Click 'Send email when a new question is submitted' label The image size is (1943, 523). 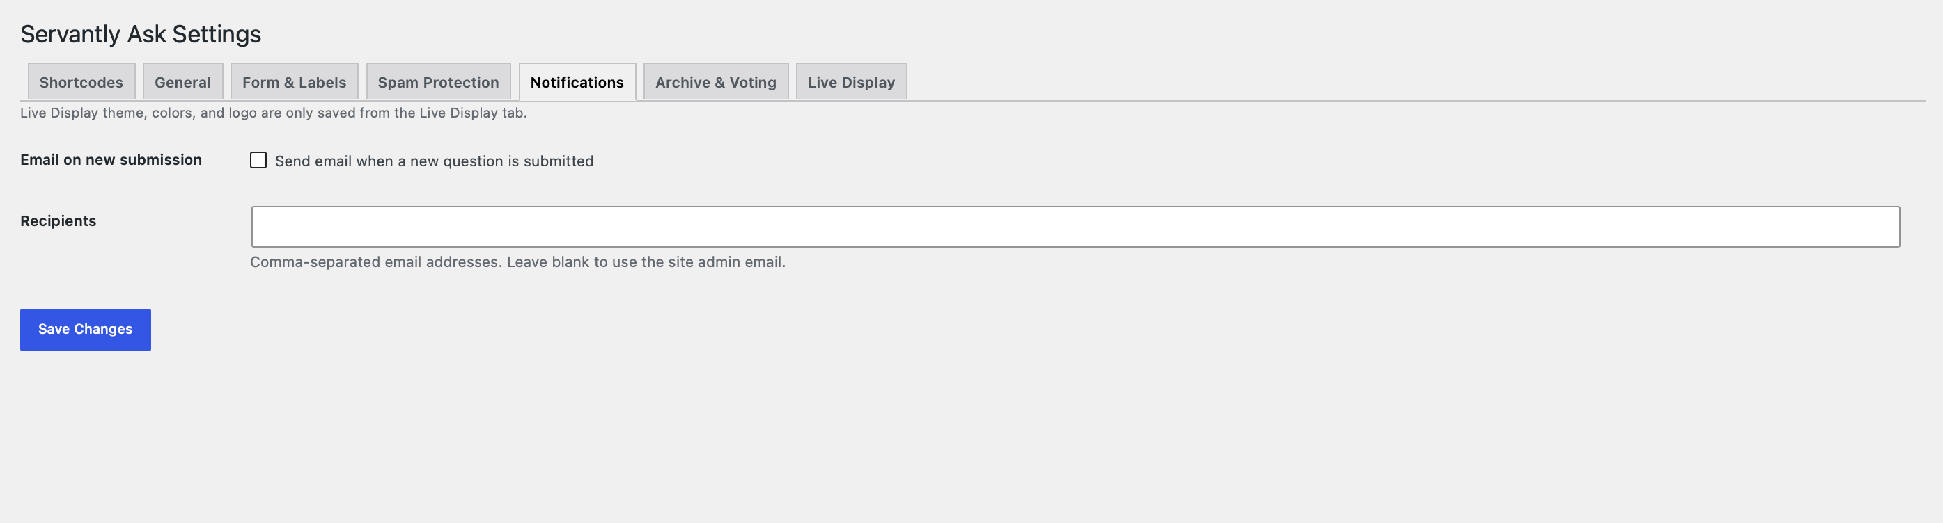pyautogui.click(x=435, y=161)
